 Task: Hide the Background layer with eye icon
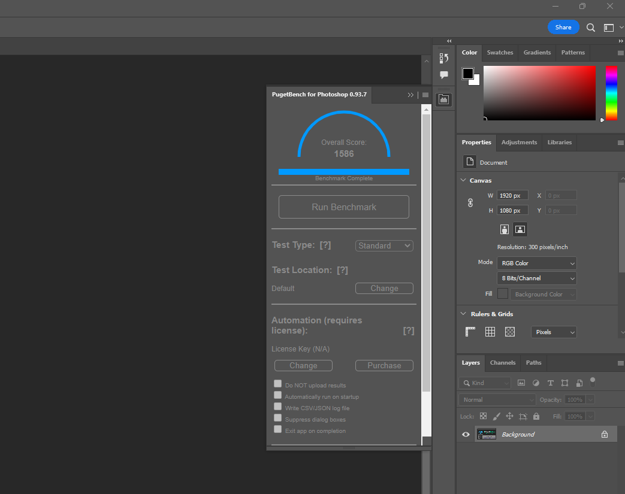pos(466,435)
